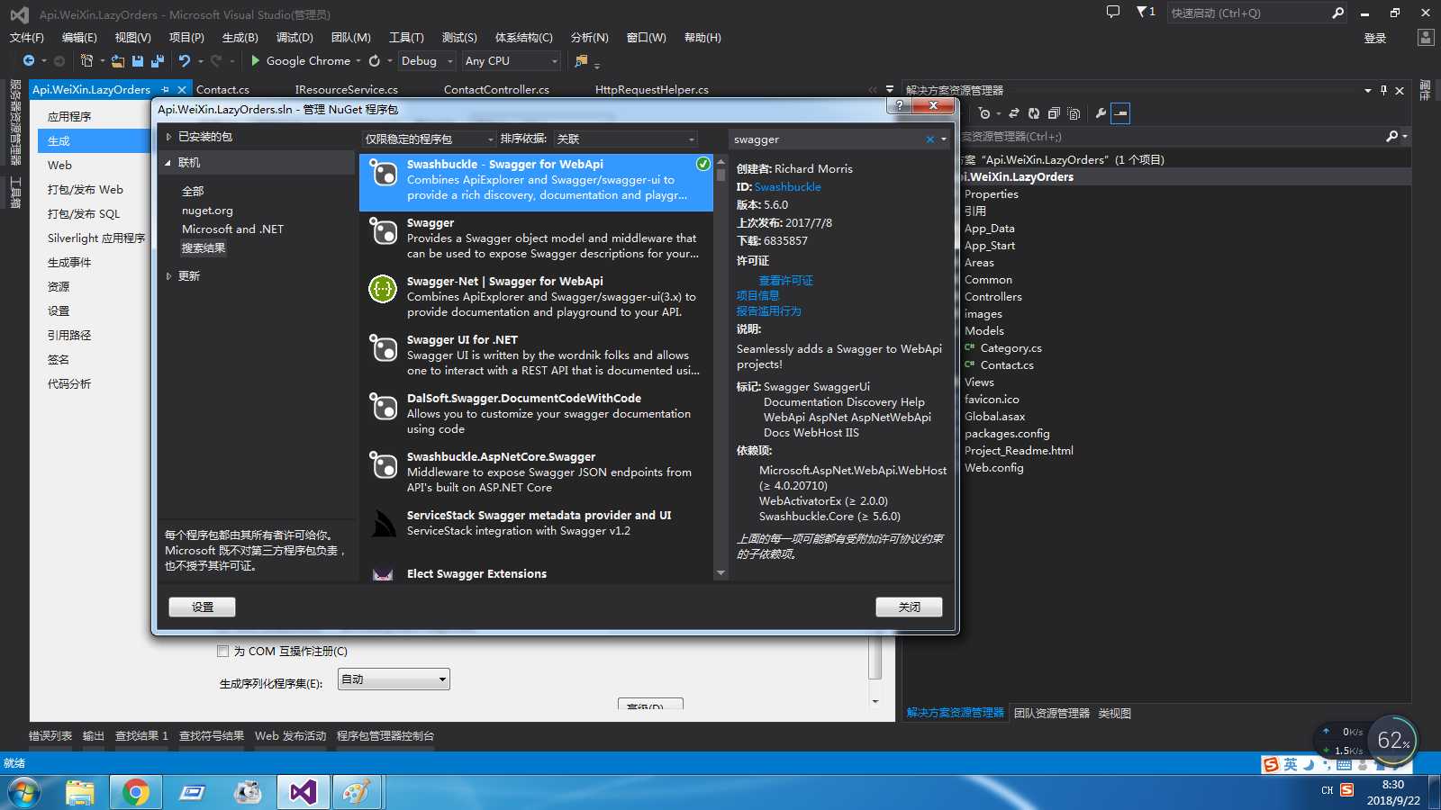Open the Any CPU platform dropdown

tap(512, 60)
